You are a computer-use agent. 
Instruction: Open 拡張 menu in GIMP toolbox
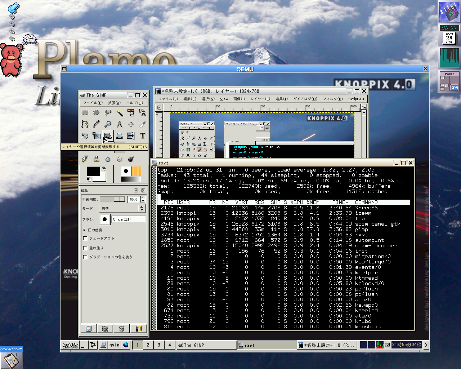[114, 103]
